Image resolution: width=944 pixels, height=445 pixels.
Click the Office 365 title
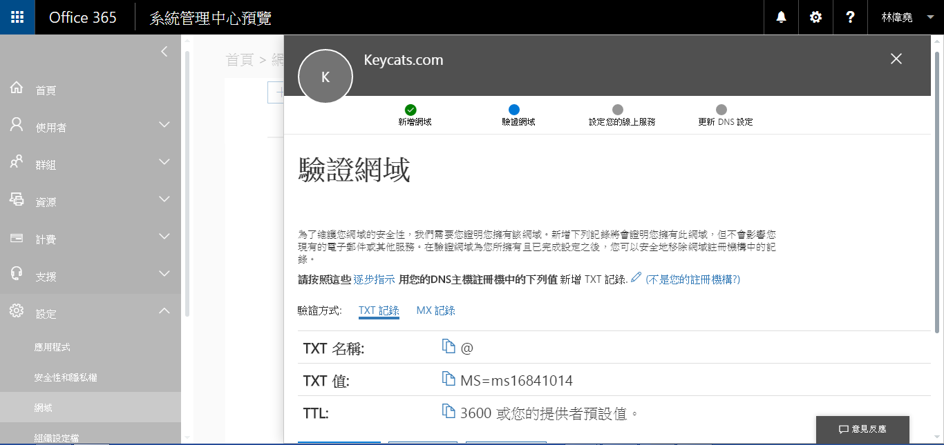pos(83,17)
